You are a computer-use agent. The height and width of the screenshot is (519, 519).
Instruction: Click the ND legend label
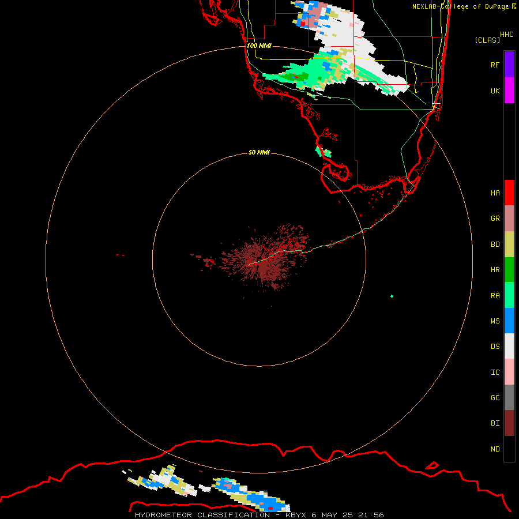pos(495,449)
